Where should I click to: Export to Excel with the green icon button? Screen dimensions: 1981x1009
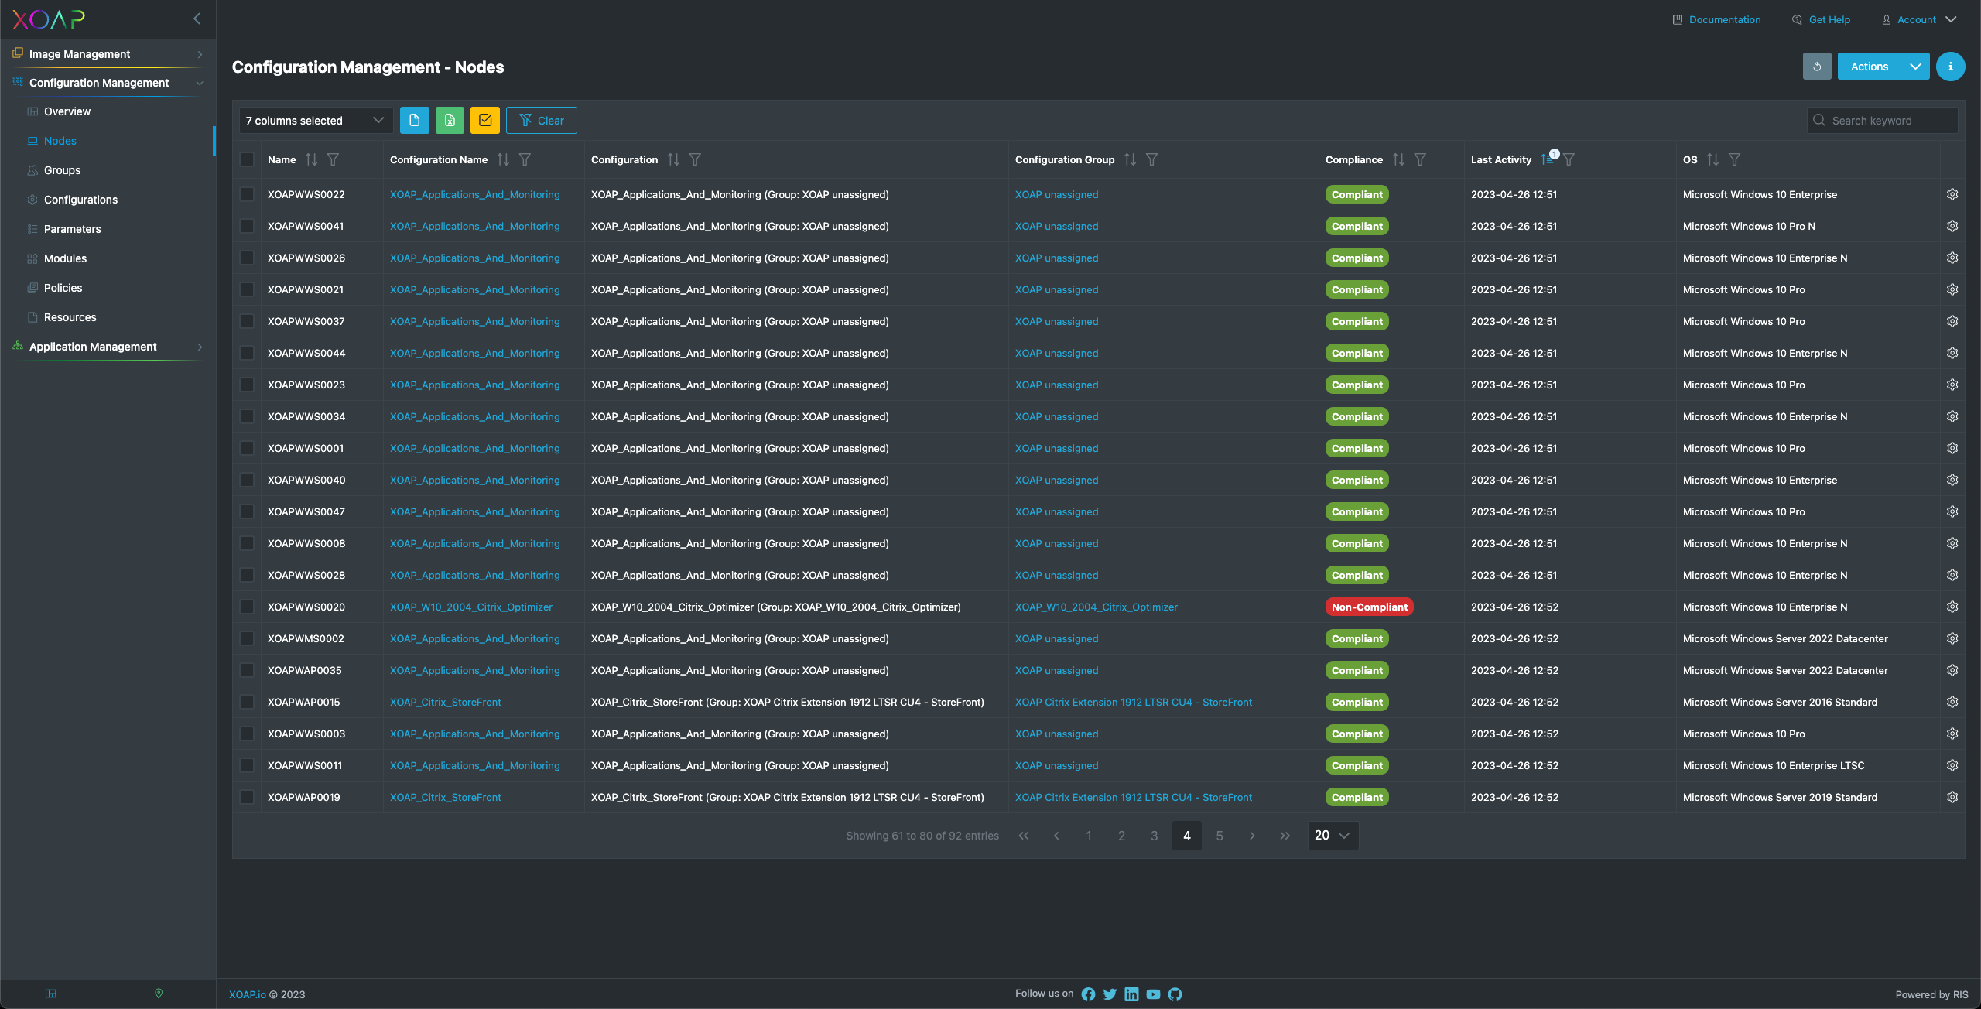coord(450,120)
